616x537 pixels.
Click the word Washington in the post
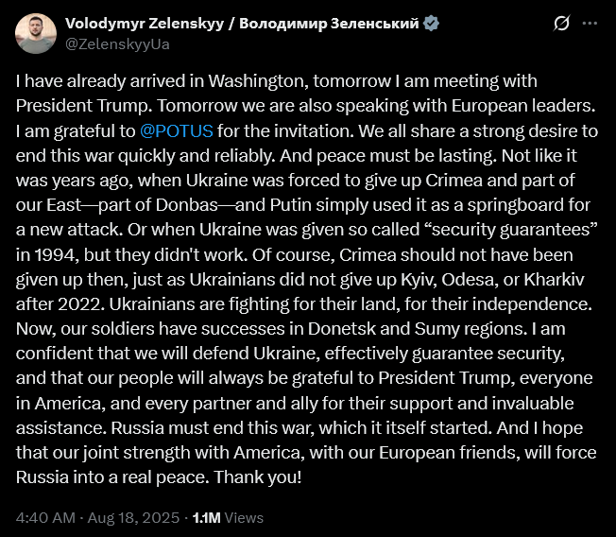click(x=258, y=81)
